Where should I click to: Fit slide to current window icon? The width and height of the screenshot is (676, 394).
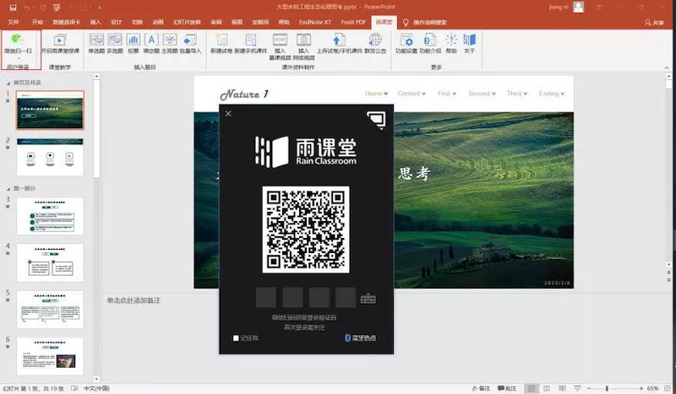pos(668,388)
